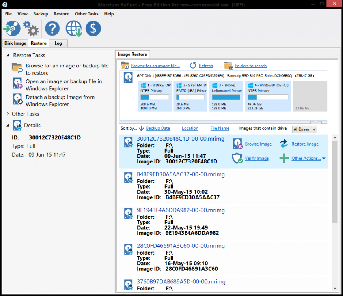
Task: Click the Windows logo on partition 4 Windows8_OS
Action: click(x=250, y=85)
